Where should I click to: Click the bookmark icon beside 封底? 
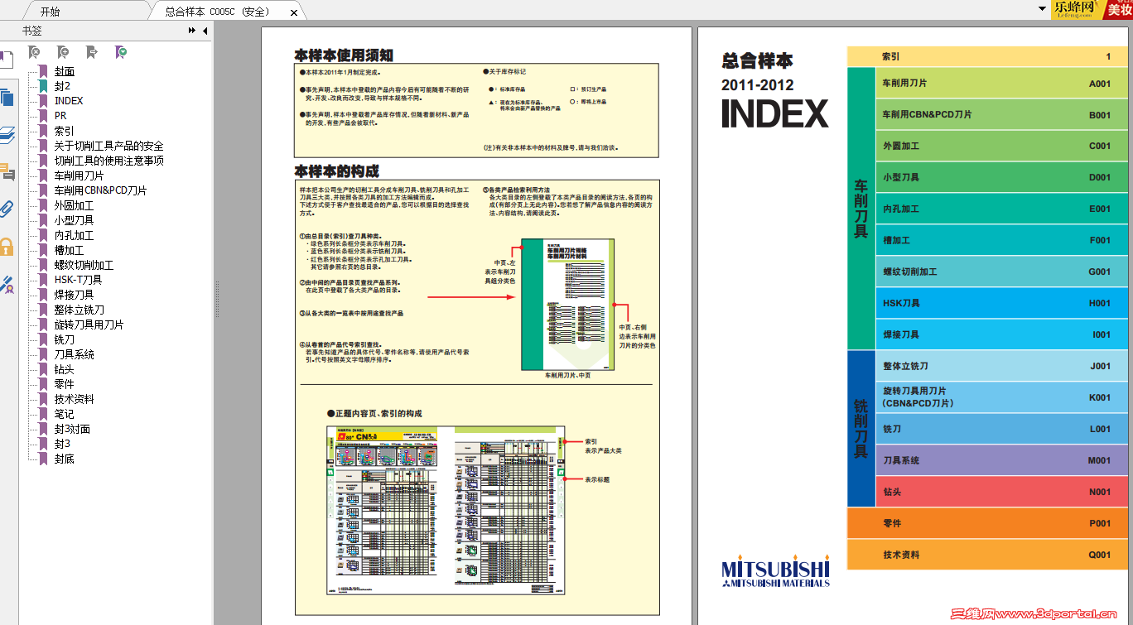43,459
